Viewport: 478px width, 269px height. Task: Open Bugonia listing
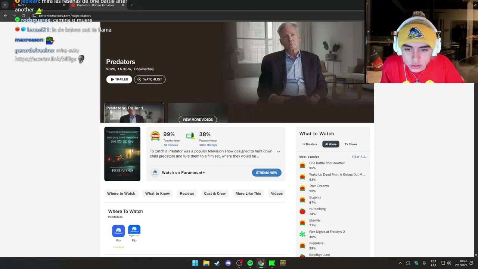(x=315, y=198)
